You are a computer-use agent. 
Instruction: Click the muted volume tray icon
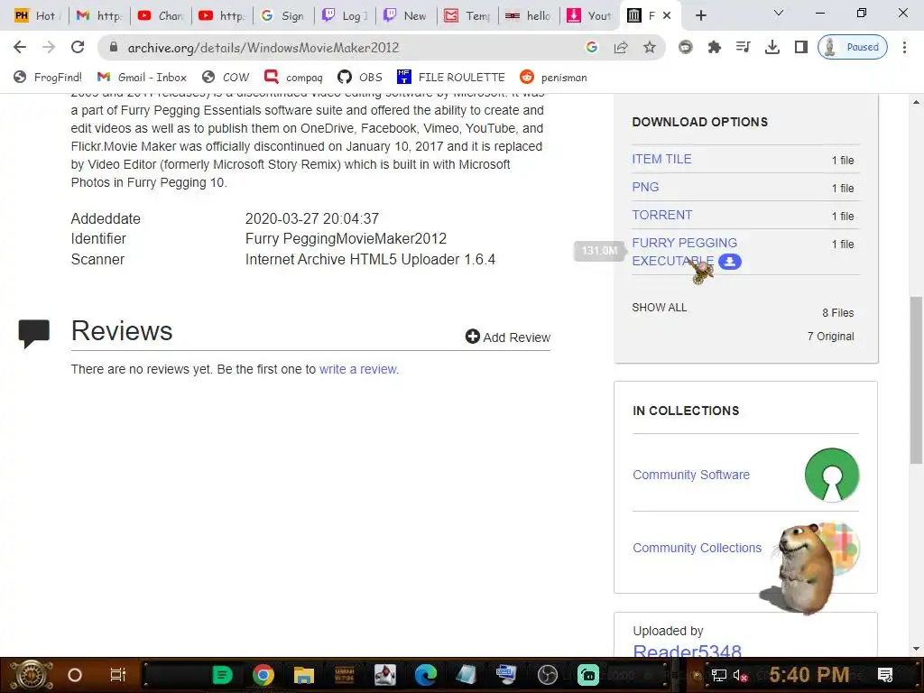tap(740, 675)
